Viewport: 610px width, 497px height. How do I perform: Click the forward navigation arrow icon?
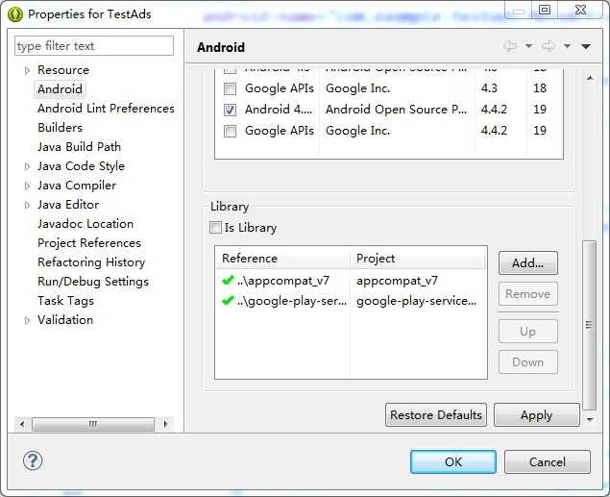[x=549, y=46]
